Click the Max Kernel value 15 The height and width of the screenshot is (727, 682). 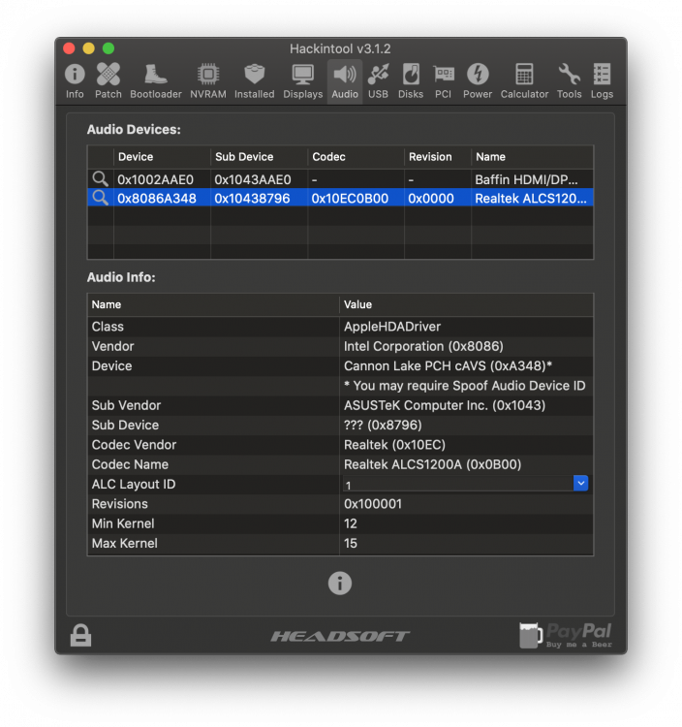[351, 544]
